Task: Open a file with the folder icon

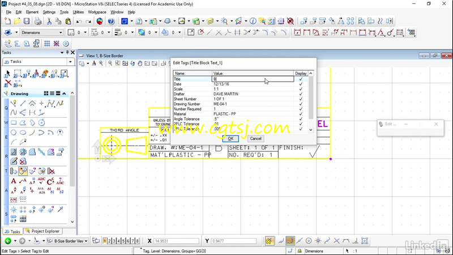Action: (18, 21)
